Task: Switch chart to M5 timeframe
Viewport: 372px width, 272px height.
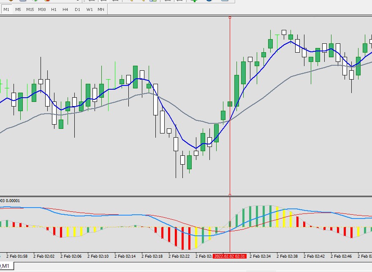Action: click(x=18, y=9)
